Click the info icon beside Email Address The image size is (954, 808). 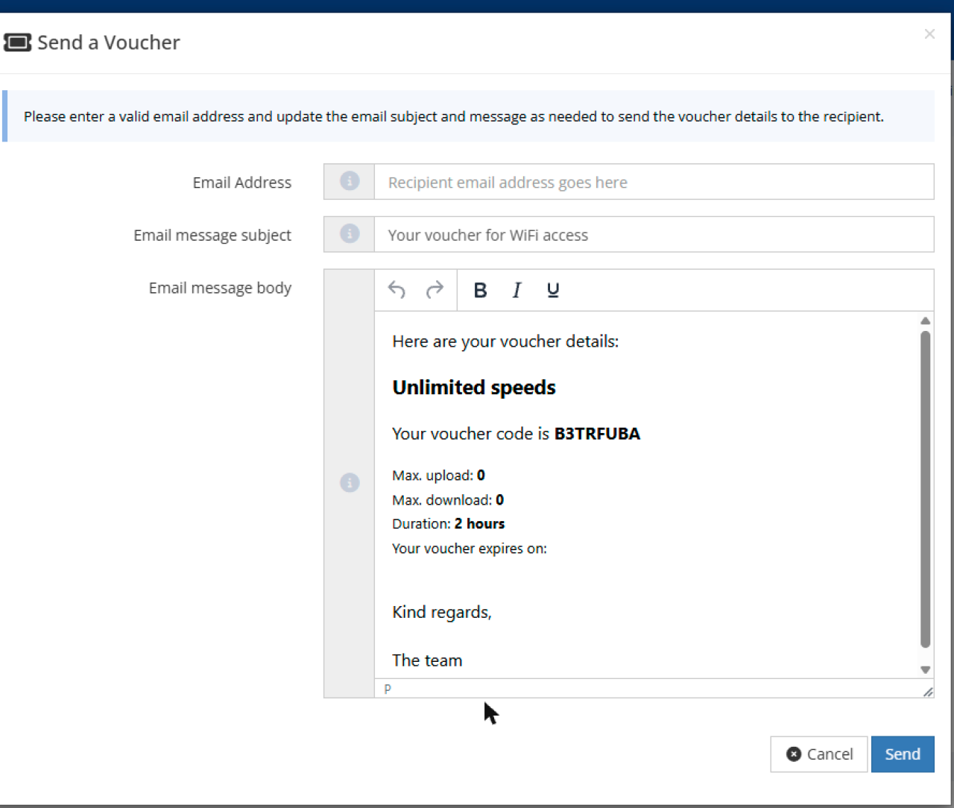(x=350, y=181)
